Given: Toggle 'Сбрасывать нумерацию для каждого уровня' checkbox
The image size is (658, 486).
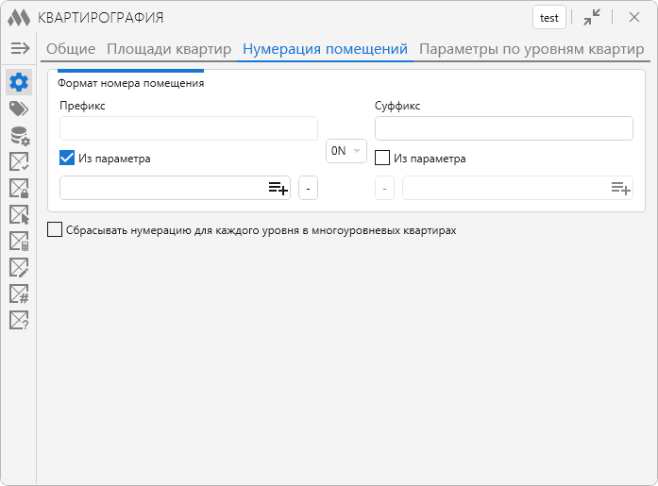Looking at the screenshot, I should (56, 229).
